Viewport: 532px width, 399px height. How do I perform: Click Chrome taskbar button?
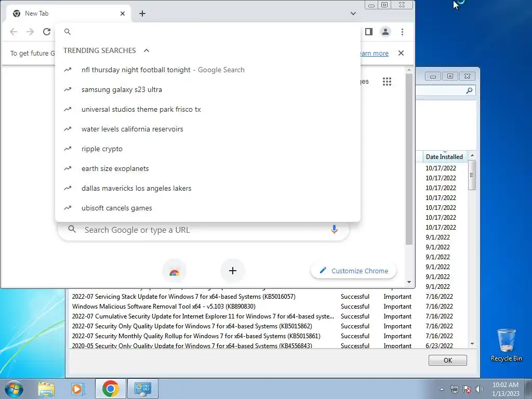[111, 389]
